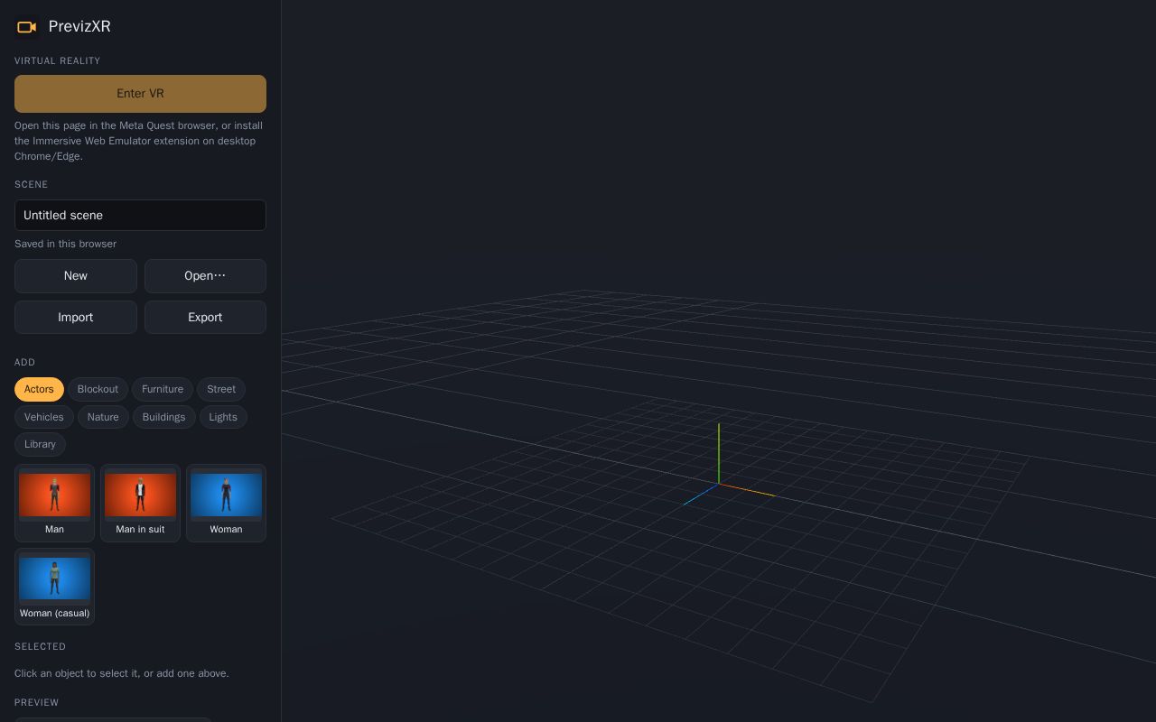Click the PREVIEW section heading
Viewport: 1156px width, 722px height.
[x=37, y=702]
